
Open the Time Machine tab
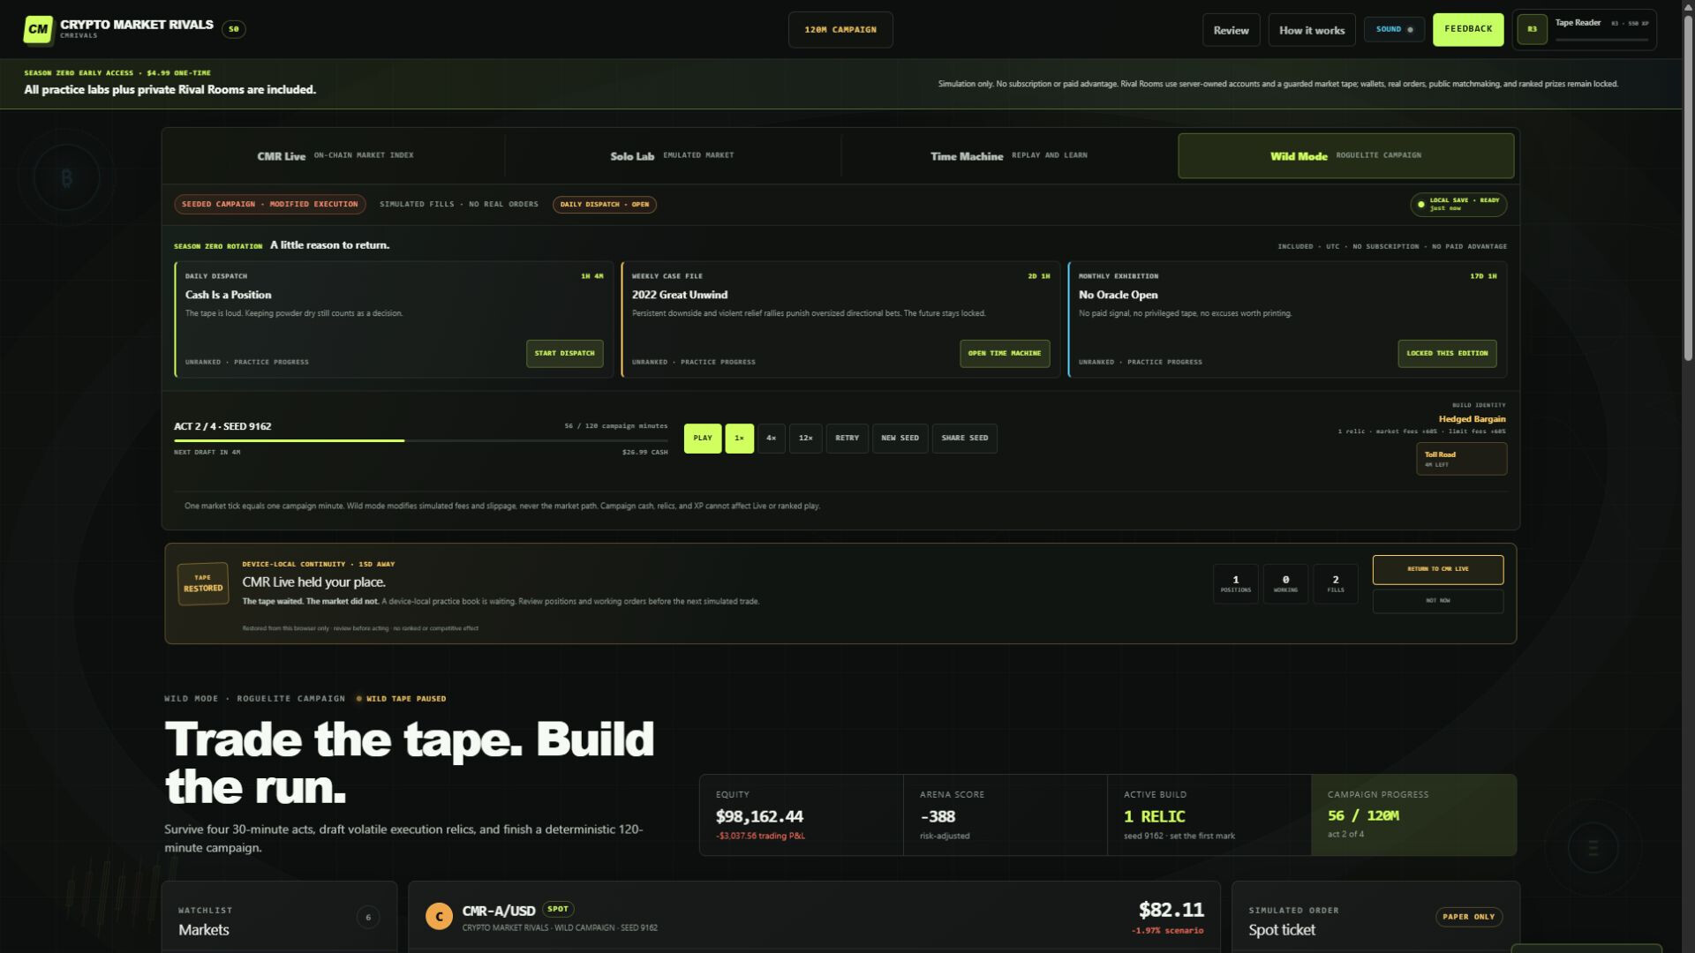click(1008, 155)
